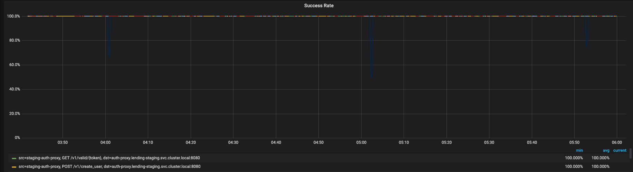The height and width of the screenshot is (172, 633).
Task: Click the 05:20 time axis label
Action: (447, 142)
